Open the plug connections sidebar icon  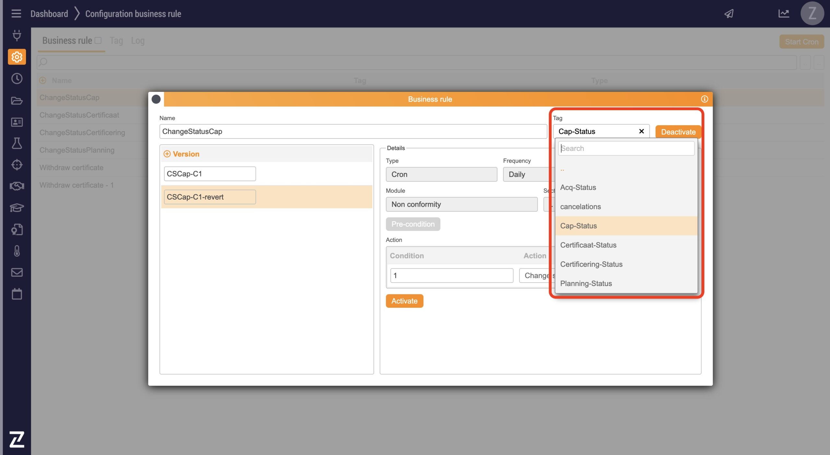pos(17,35)
